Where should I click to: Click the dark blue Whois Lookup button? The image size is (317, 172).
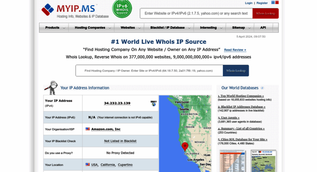[x=236, y=71]
